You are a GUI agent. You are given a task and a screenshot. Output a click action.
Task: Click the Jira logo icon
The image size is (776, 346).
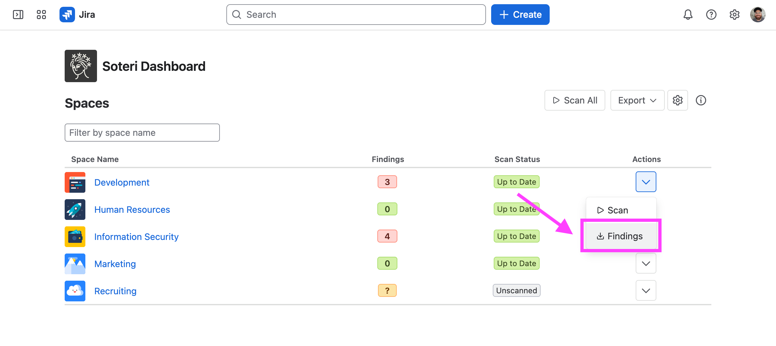tap(67, 15)
